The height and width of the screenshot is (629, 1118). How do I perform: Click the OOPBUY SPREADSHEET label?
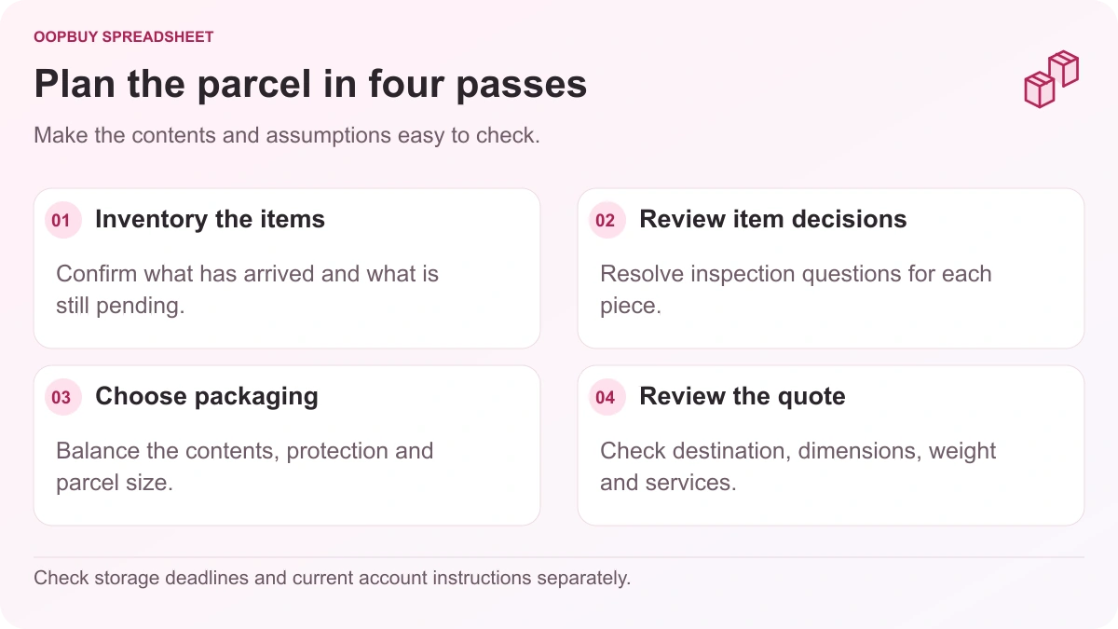point(124,37)
